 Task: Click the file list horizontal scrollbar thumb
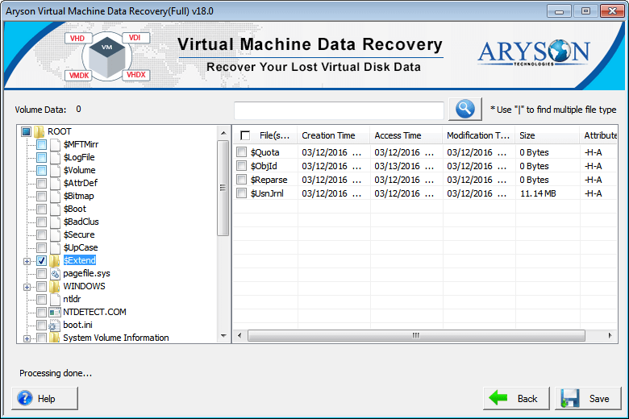pyautogui.click(x=416, y=335)
